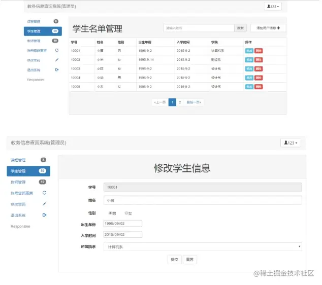This screenshot has width=322, height=285.
Task: Click 计算机系 in student table row
Action: tap(218, 51)
